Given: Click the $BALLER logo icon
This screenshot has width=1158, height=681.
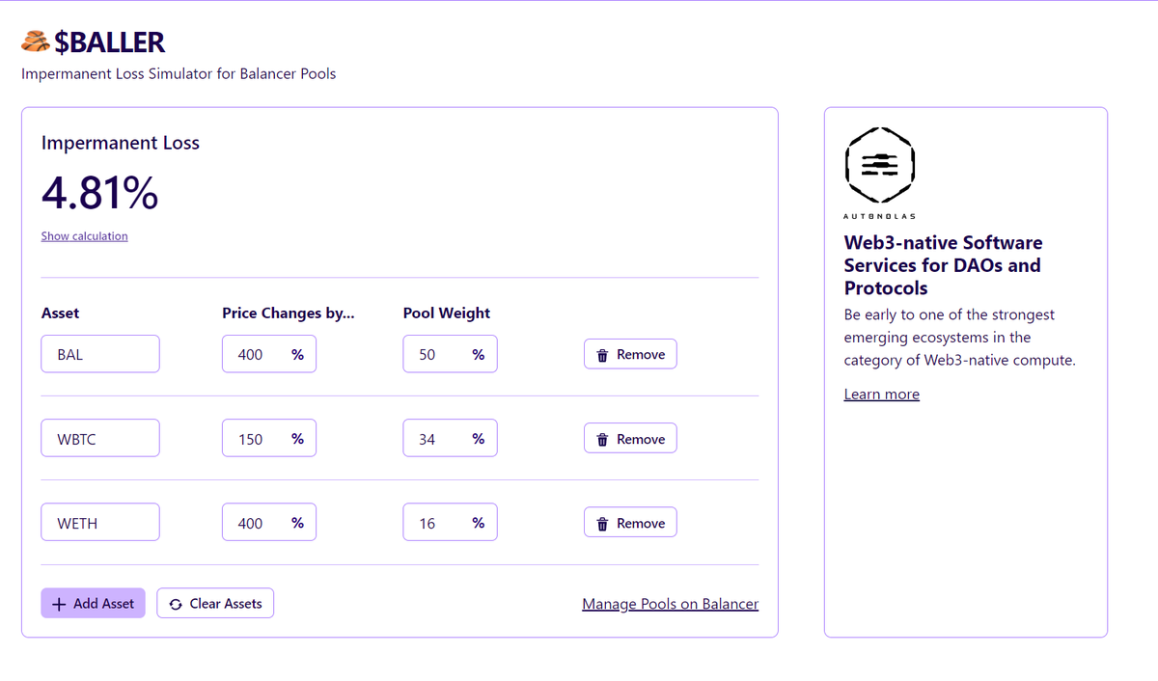Looking at the screenshot, I should (x=36, y=41).
